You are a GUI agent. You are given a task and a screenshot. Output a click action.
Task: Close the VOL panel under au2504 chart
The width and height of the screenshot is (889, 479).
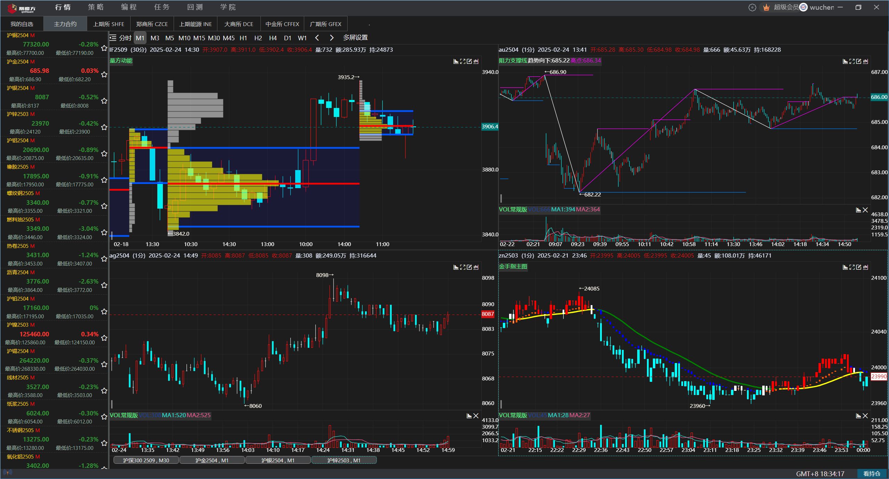[x=865, y=210]
